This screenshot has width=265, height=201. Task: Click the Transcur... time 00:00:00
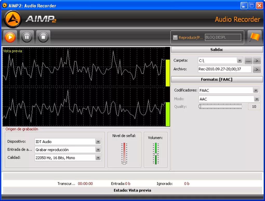(85, 184)
